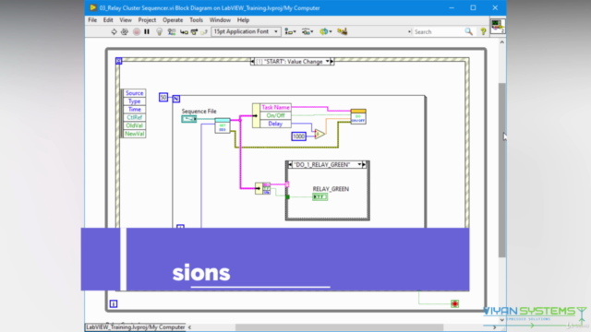
Task: Click the CtlRef event data node
Action: click(135, 117)
